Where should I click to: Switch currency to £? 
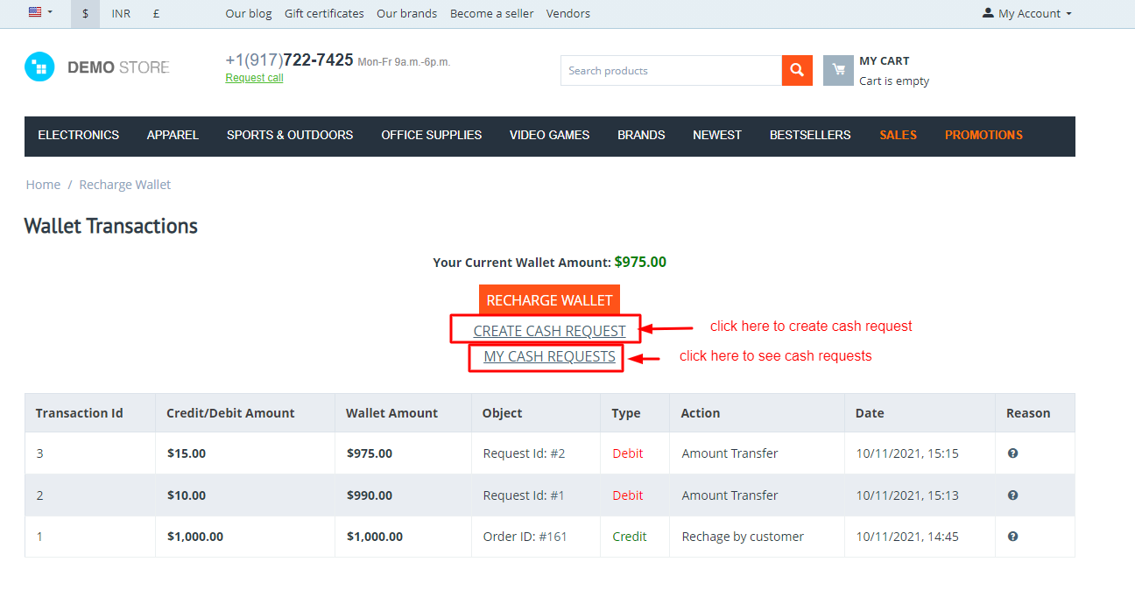[156, 13]
